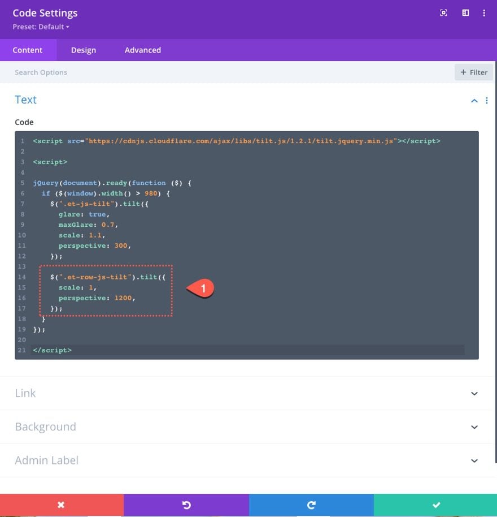The image size is (497, 517).
Task: Click the Code Settings title
Action: coord(45,13)
